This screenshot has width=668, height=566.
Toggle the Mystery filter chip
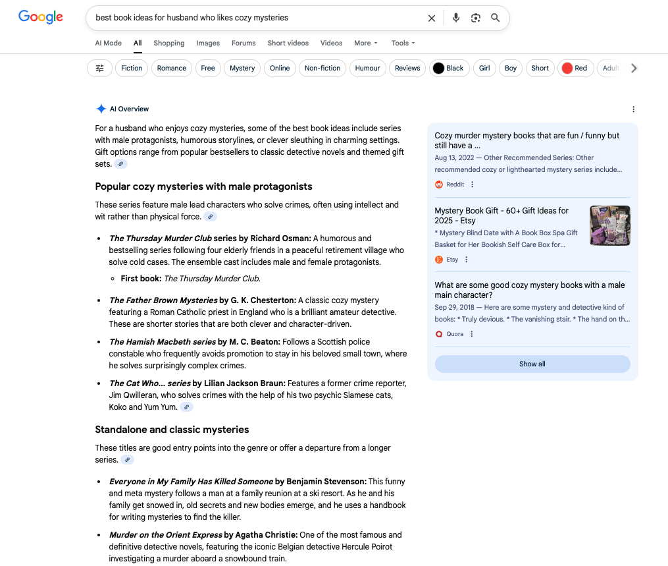tap(242, 69)
